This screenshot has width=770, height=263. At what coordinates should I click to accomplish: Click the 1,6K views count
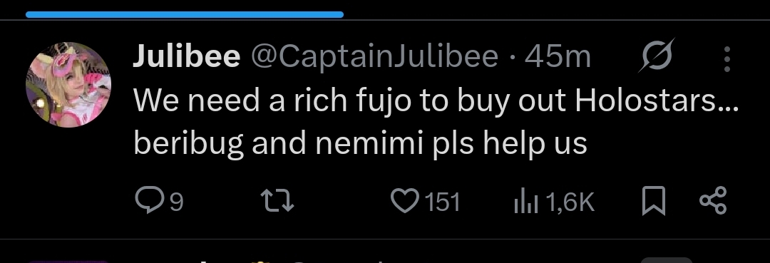570,202
